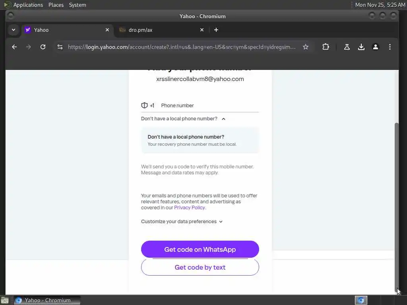Switch to the Yahoo tab

tap(68, 30)
